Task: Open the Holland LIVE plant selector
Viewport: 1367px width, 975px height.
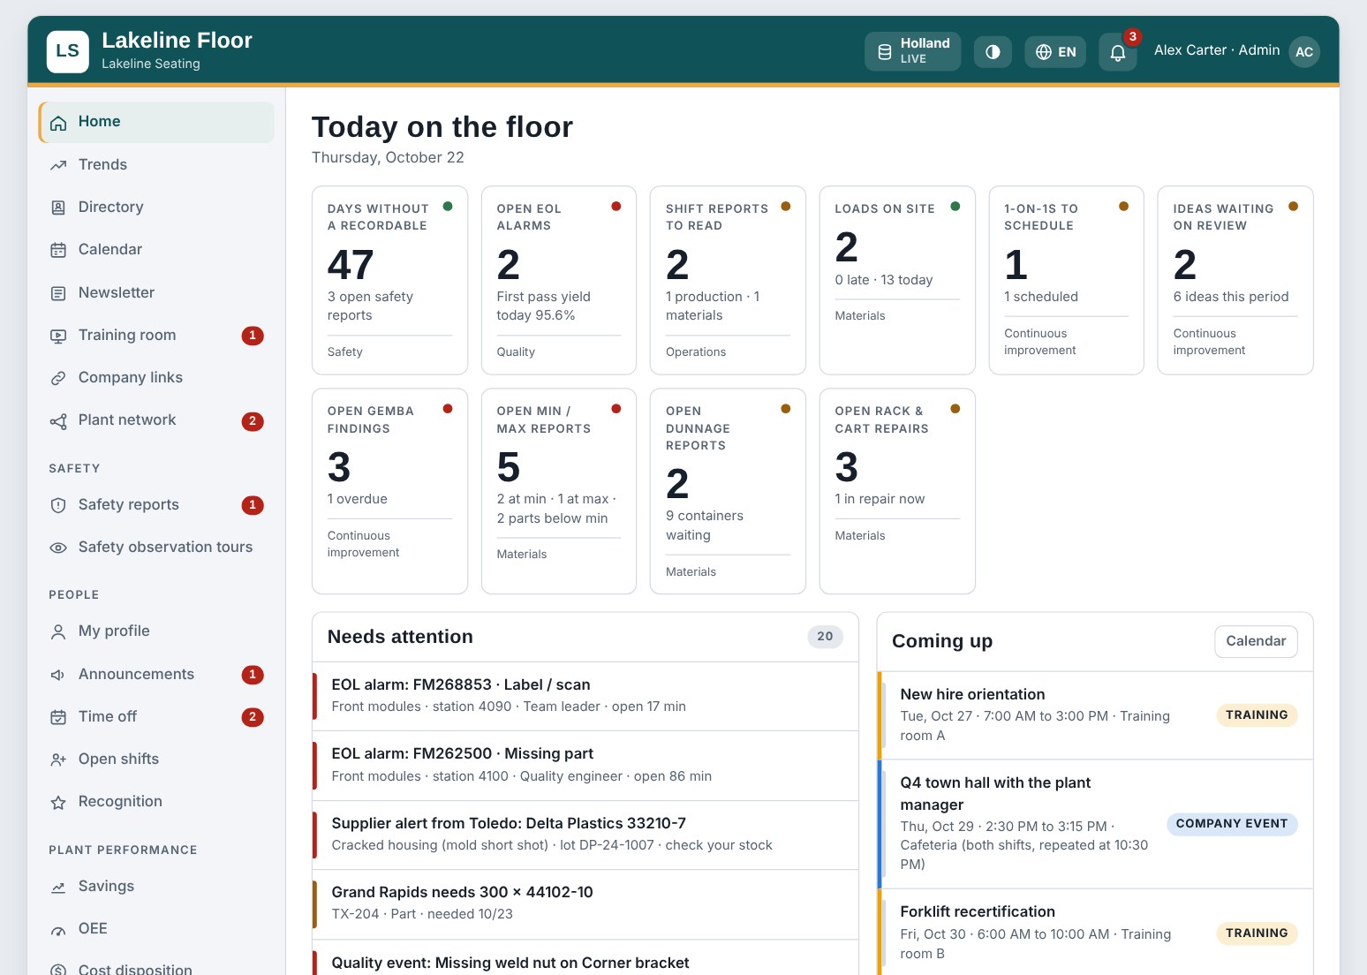Action: pos(912,51)
